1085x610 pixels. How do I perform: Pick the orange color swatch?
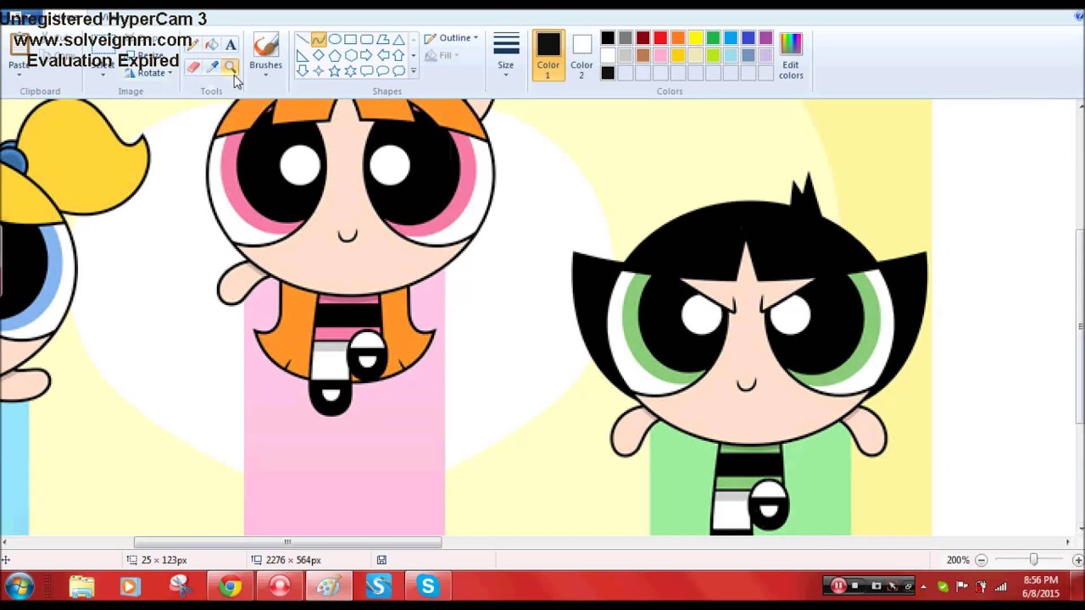click(678, 38)
